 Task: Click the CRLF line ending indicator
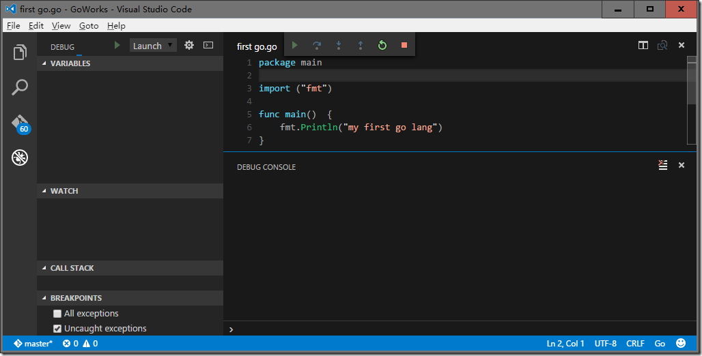pyautogui.click(x=635, y=344)
